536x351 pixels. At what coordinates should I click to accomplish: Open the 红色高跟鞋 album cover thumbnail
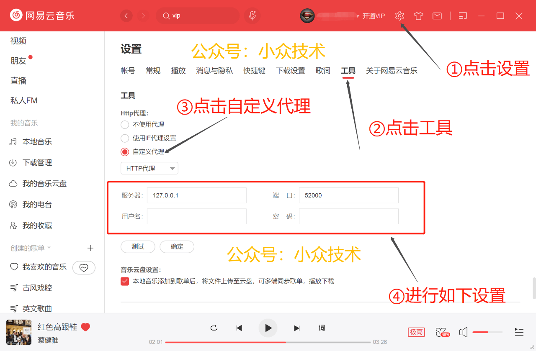tap(19, 332)
